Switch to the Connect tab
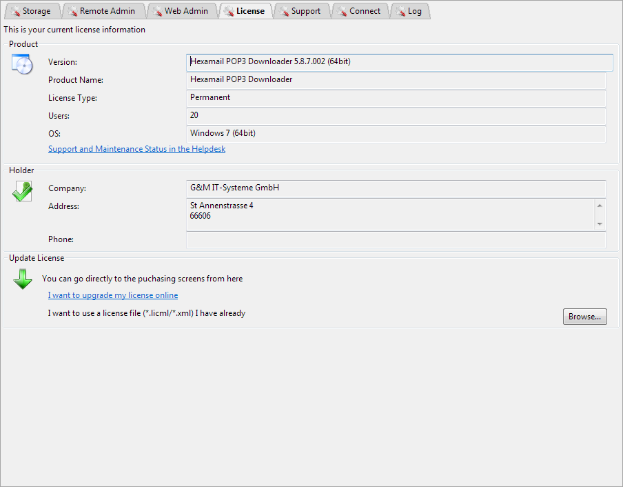 (x=360, y=11)
